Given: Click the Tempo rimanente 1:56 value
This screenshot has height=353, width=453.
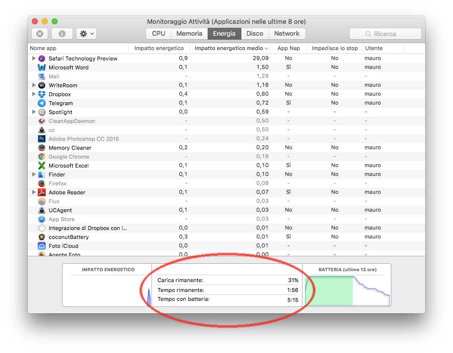Looking at the screenshot, I should point(293,290).
